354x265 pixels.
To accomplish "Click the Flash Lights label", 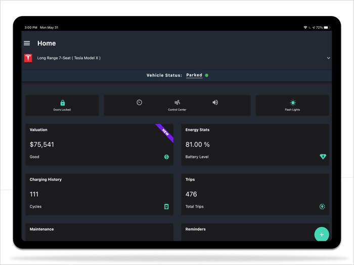I will [x=292, y=110].
